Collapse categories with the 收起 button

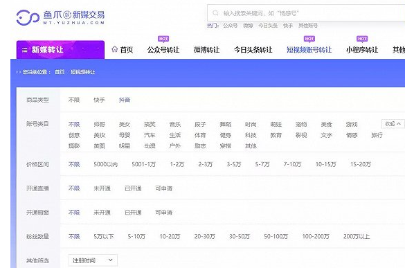point(393,124)
